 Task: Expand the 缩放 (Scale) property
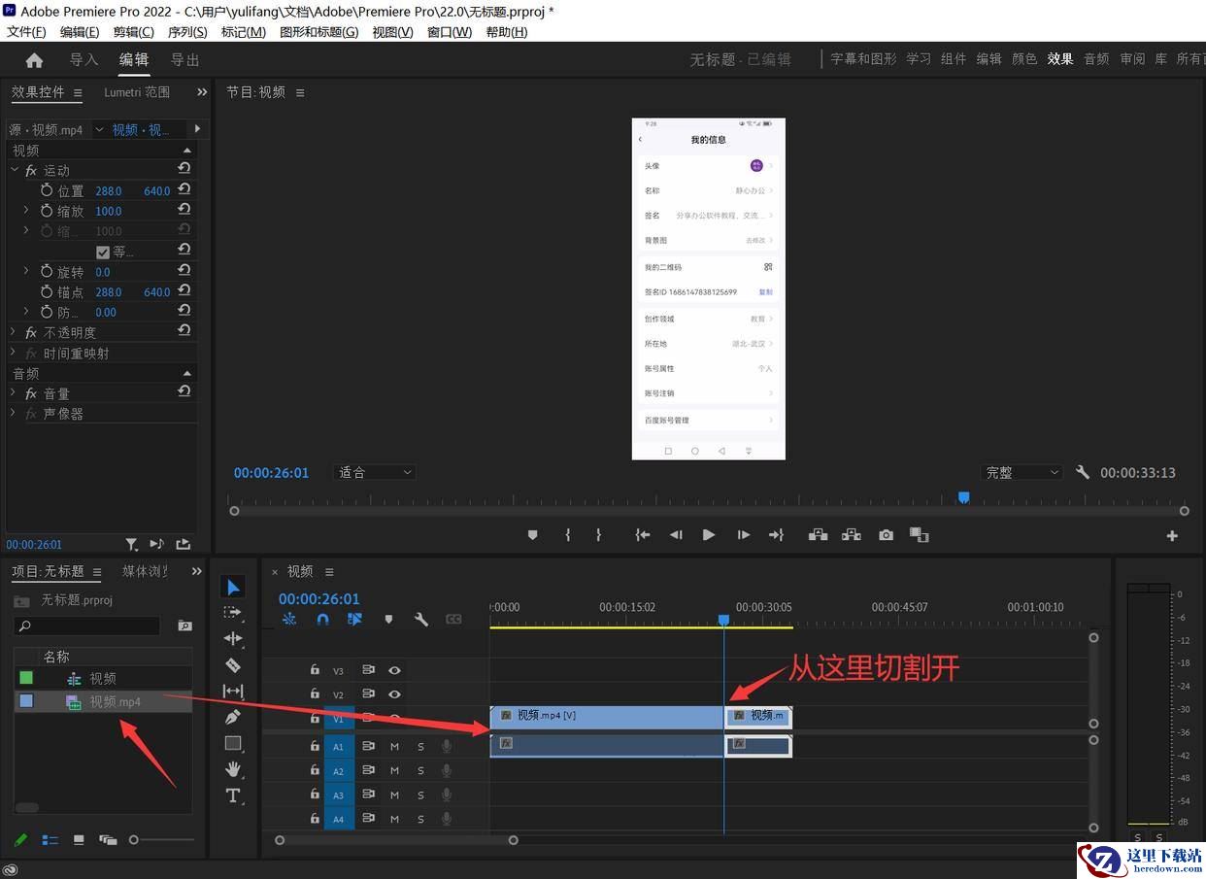point(26,211)
